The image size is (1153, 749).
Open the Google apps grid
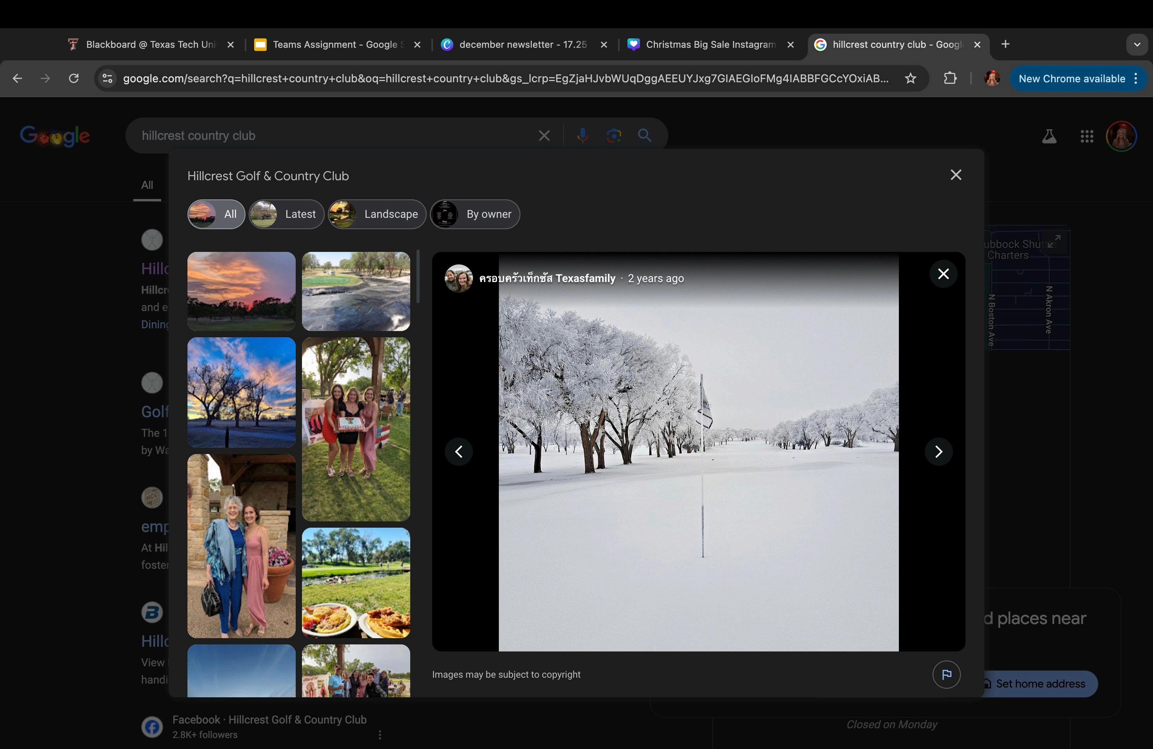click(x=1087, y=136)
